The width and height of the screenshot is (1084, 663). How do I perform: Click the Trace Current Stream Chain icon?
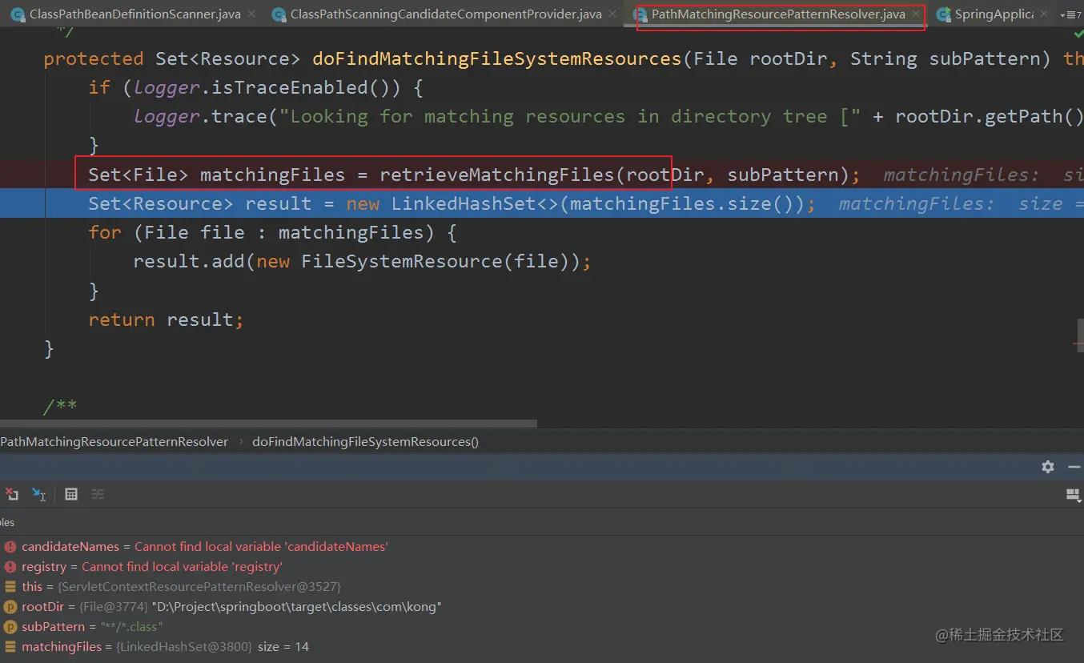[x=98, y=494]
